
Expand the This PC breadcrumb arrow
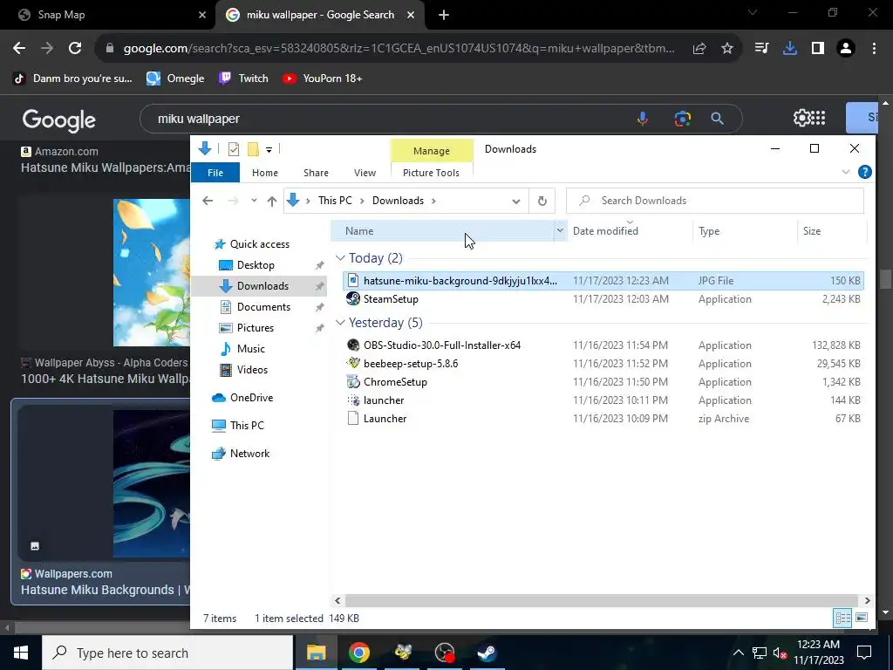tap(361, 201)
